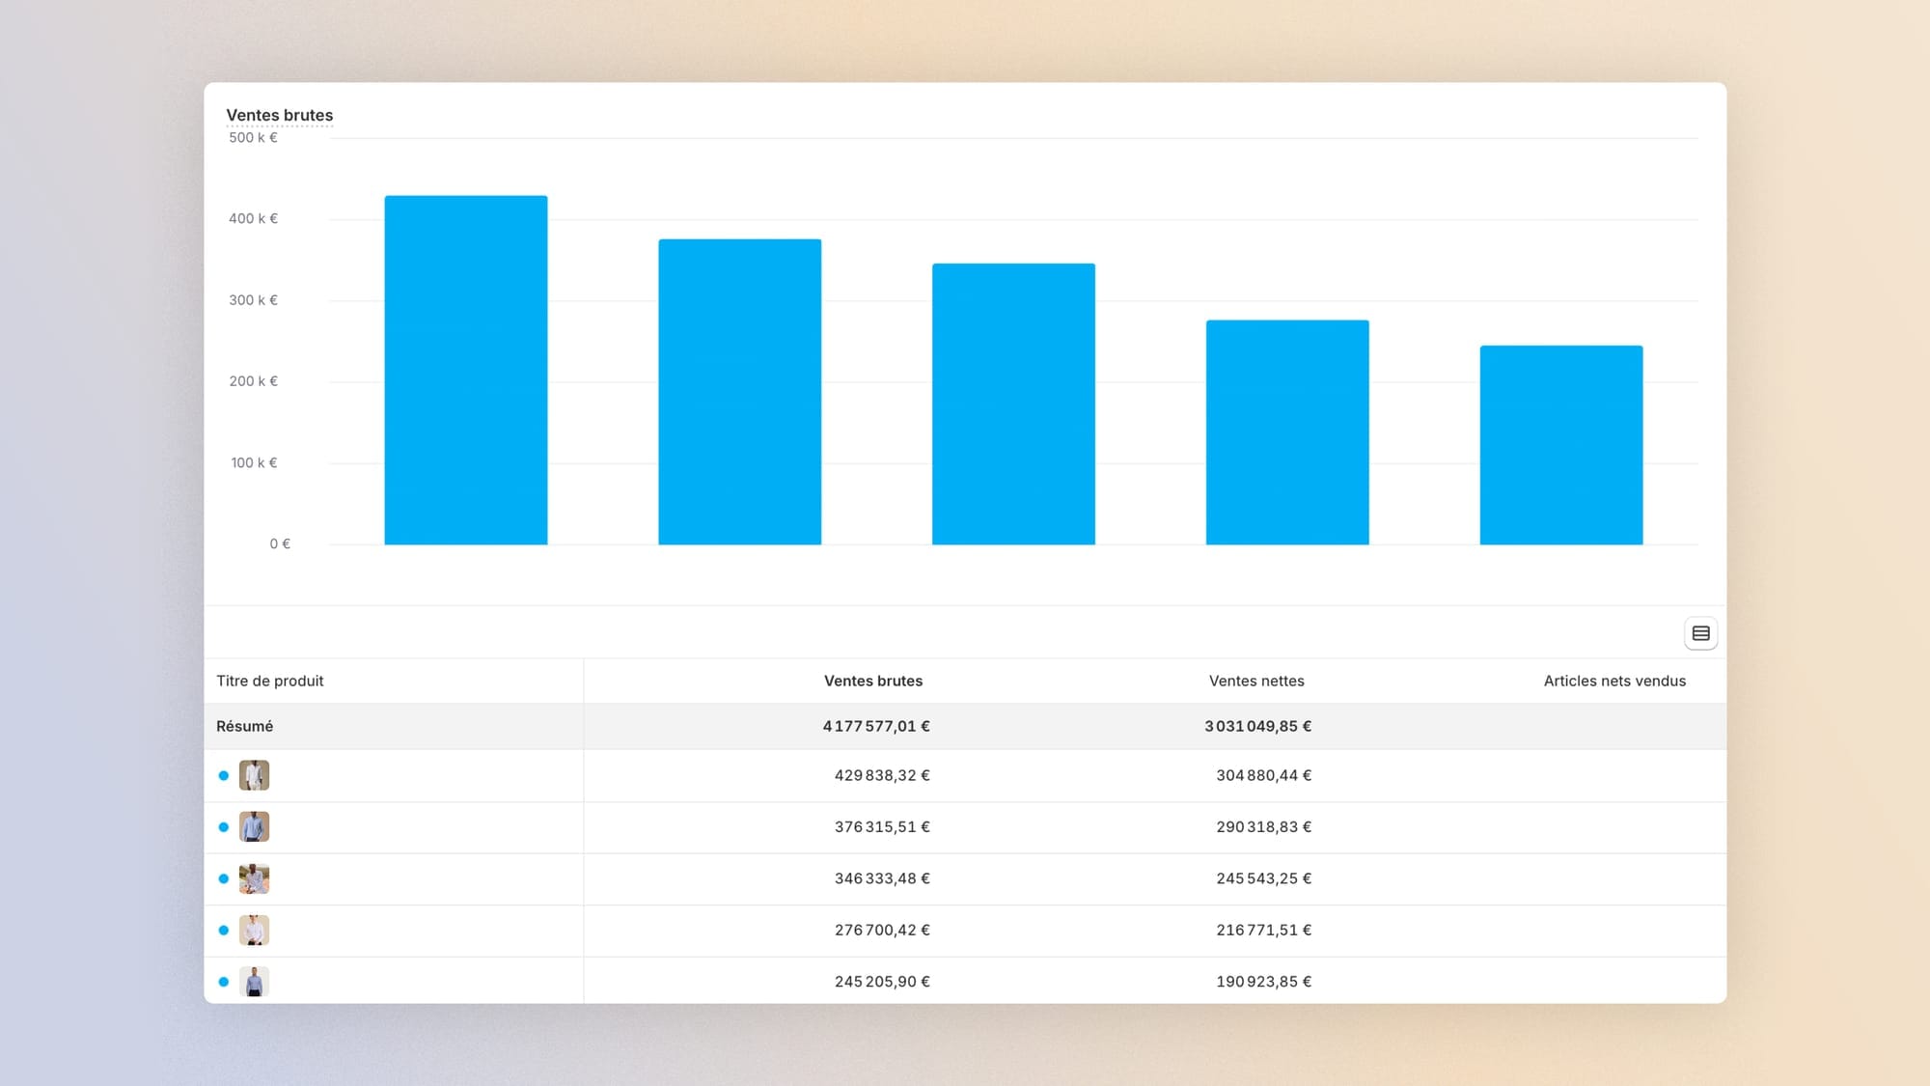Viewport: 1930px width, 1086px height.
Task: Click the 245 543,25 € net sales cell
Action: click(x=1263, y=878)
